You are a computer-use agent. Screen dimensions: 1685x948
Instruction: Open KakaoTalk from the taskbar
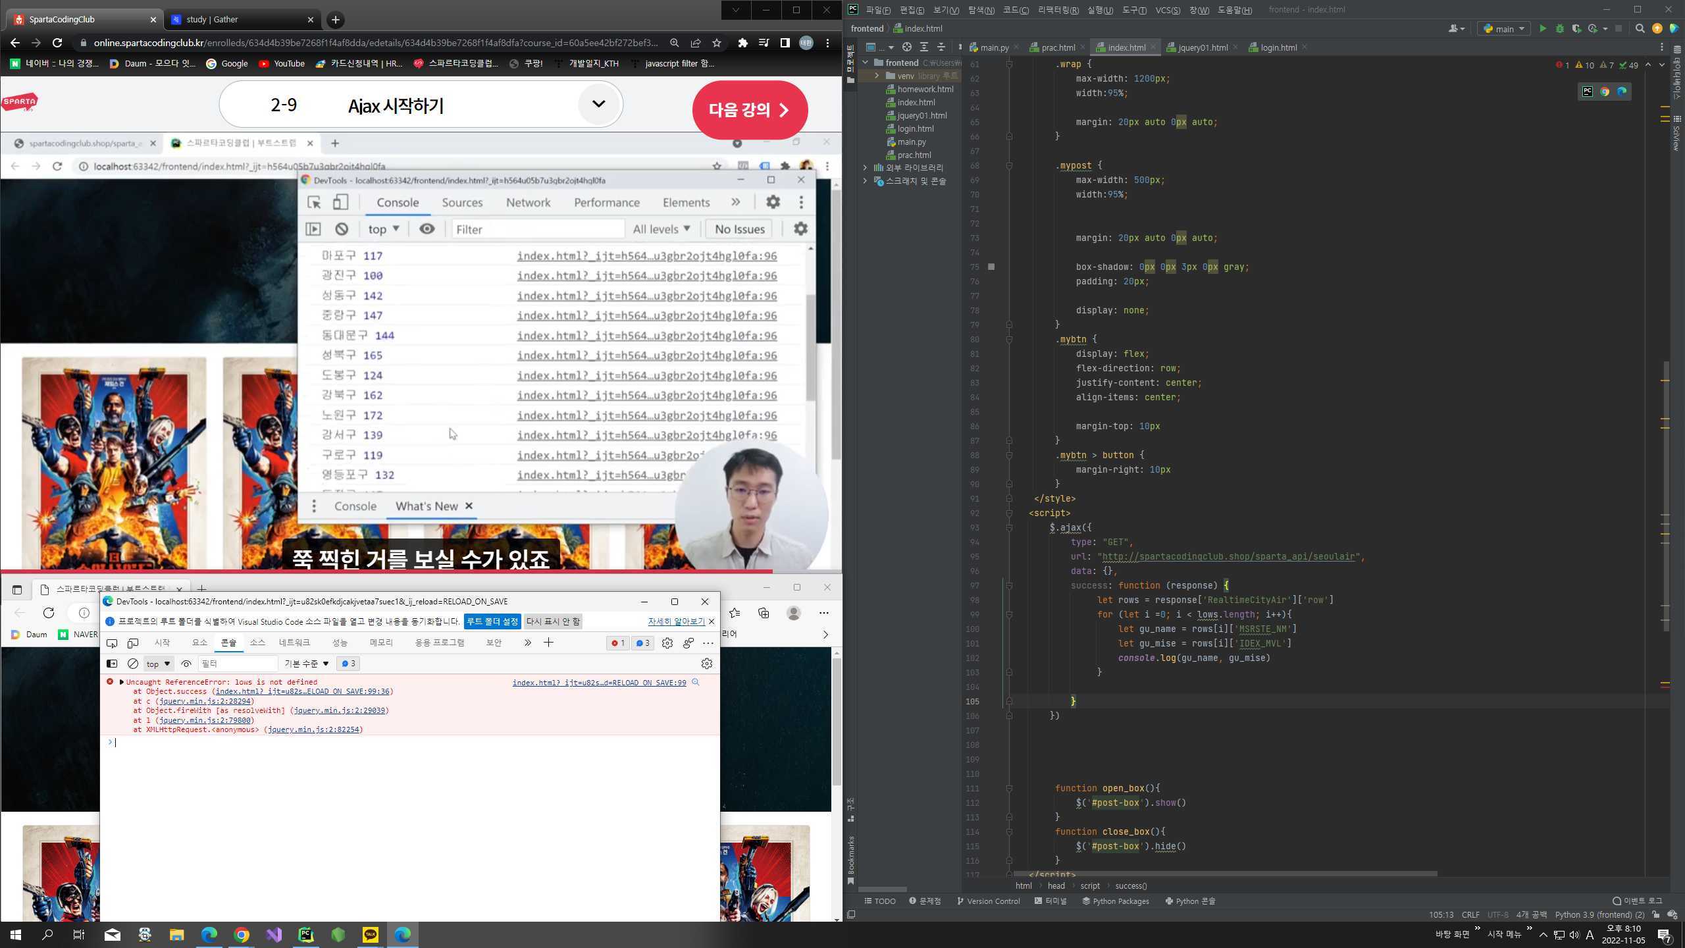point(371,935)
